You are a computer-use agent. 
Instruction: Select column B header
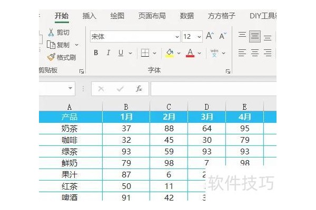point(126,107)
